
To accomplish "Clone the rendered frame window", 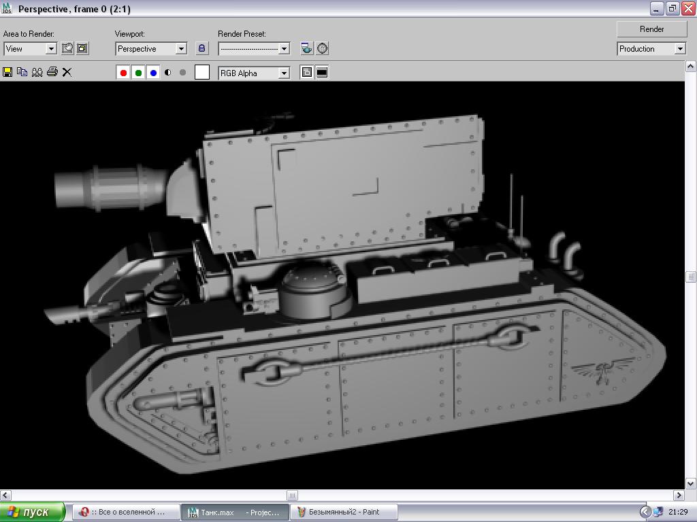I will [37, 72].
